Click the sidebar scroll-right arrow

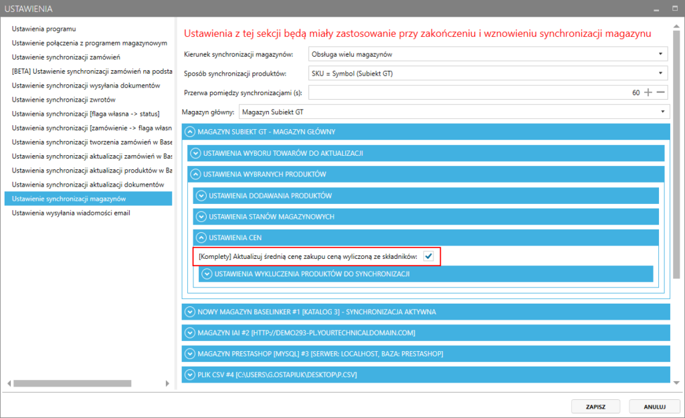167,383
